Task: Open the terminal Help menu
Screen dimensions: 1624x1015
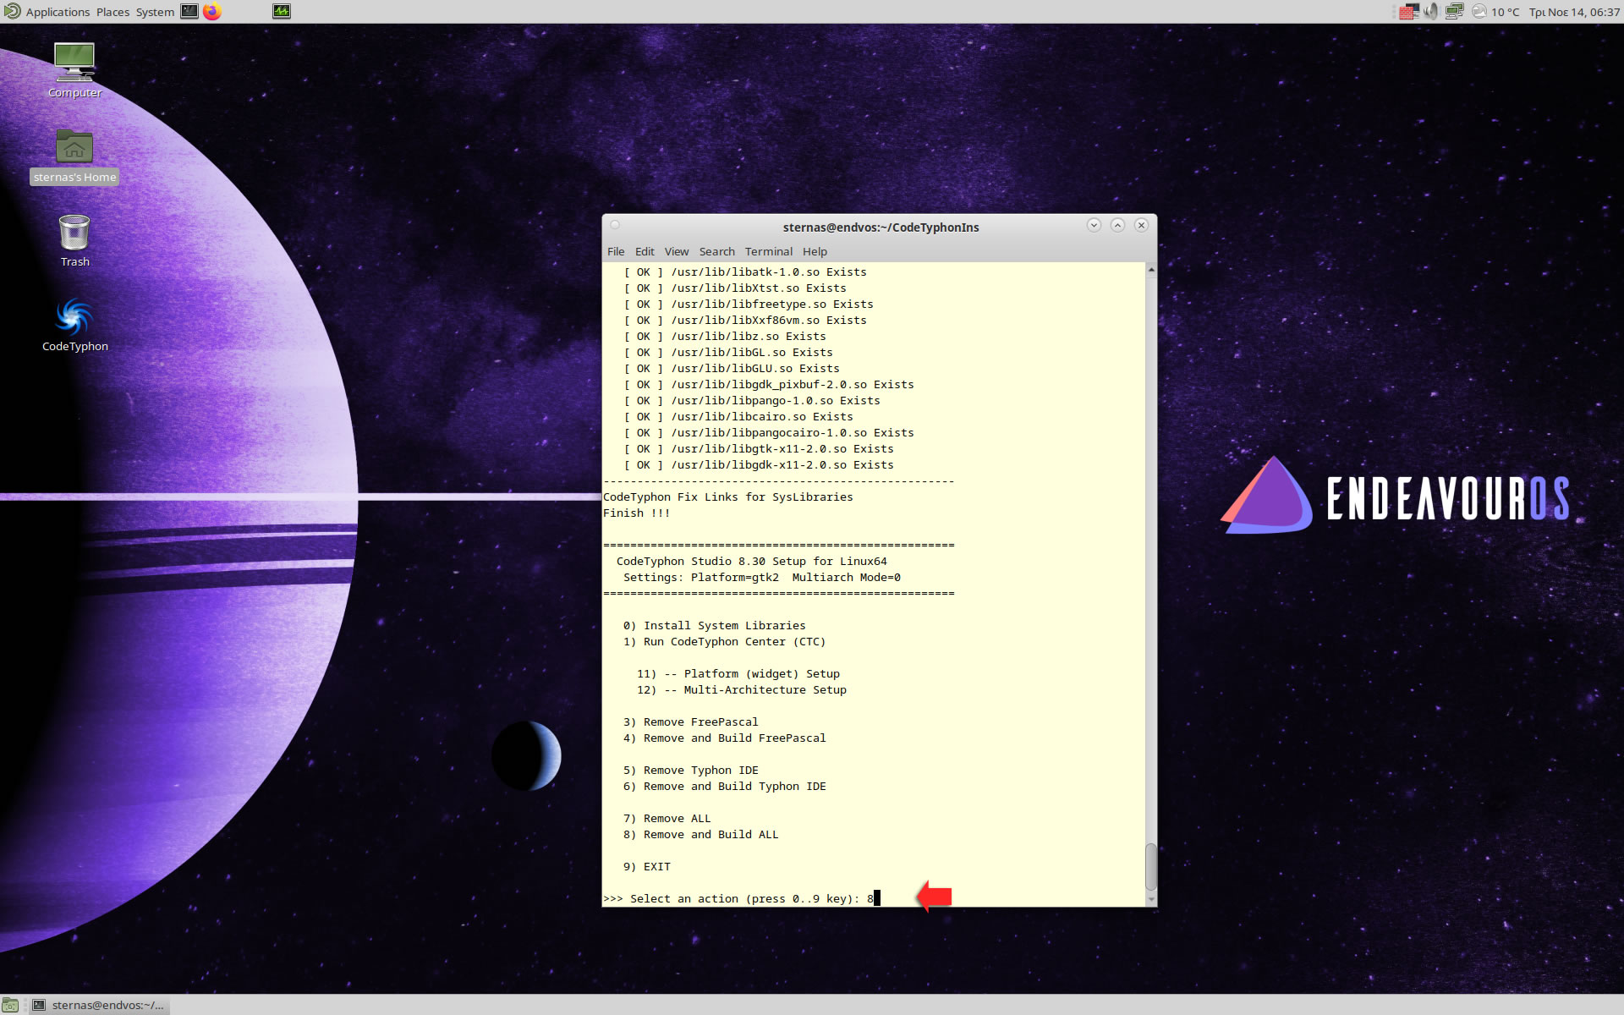Action: tap(815, 251)
